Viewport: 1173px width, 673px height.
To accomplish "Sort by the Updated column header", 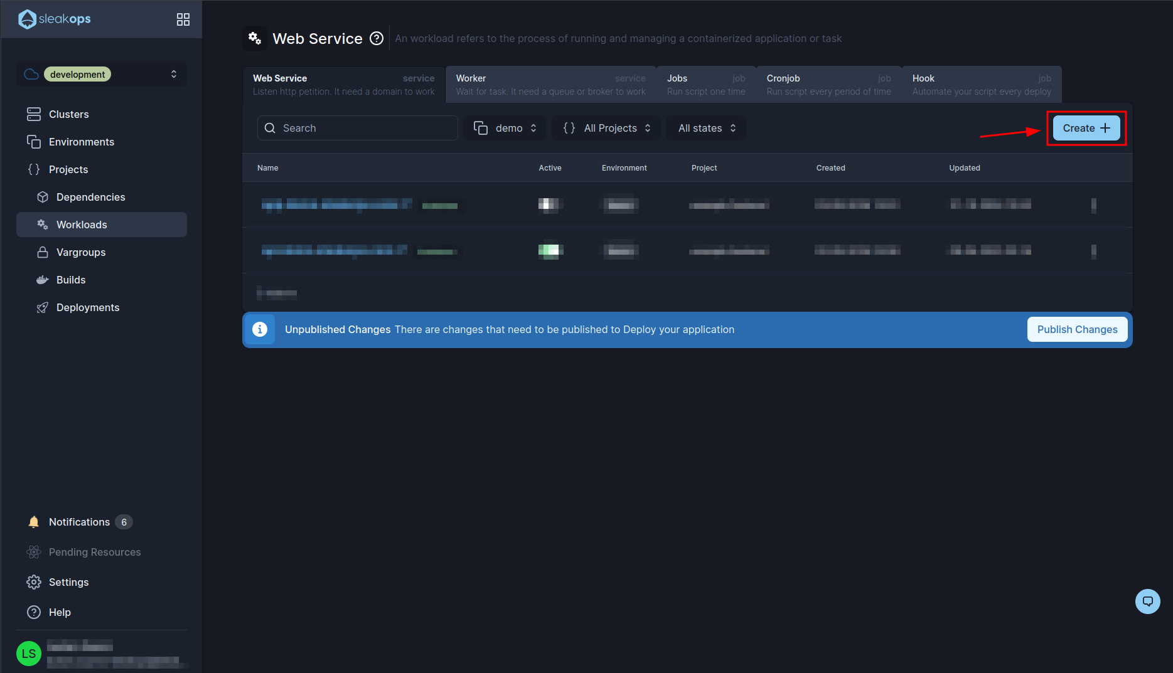I will (x=964, y=167).
